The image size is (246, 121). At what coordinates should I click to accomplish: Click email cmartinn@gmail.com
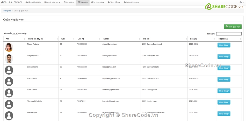coord(111,90)
